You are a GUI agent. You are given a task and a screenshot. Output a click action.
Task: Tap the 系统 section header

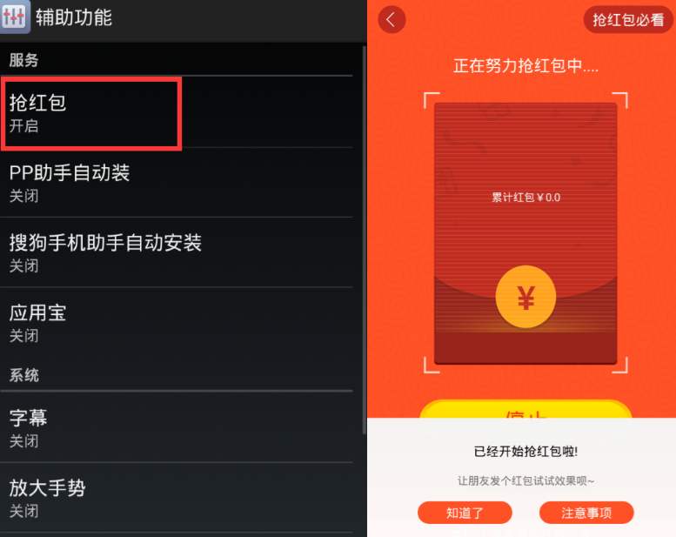tap(24, 375)
